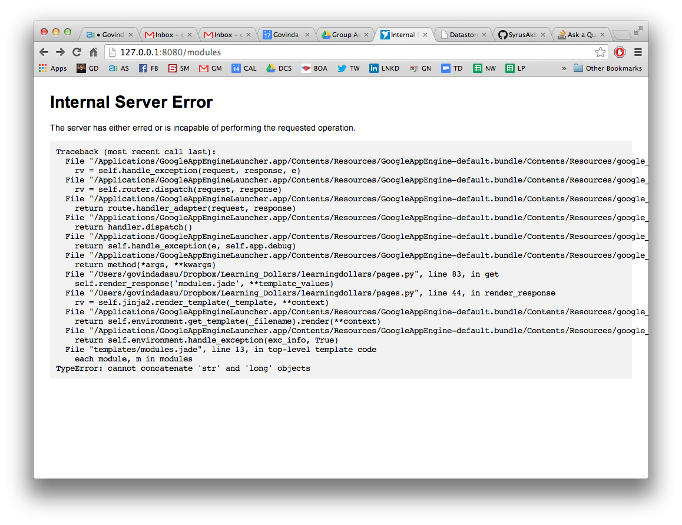
Task: Switch to the SyrusAkb GitHub tab
Action: pos(521,35)
